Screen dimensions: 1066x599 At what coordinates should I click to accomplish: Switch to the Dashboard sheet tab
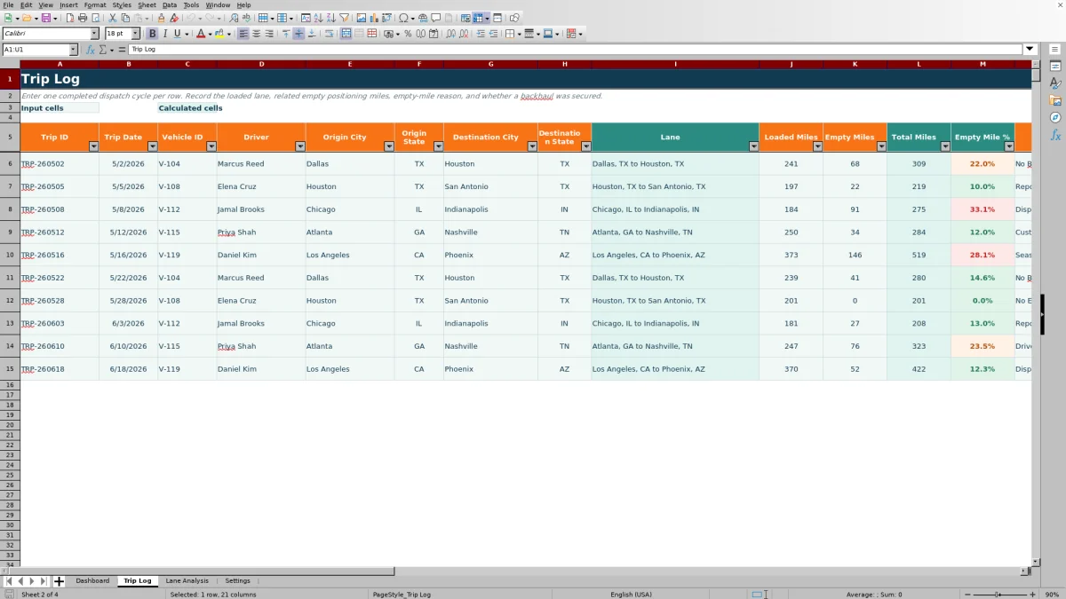[x=92, y=581]
